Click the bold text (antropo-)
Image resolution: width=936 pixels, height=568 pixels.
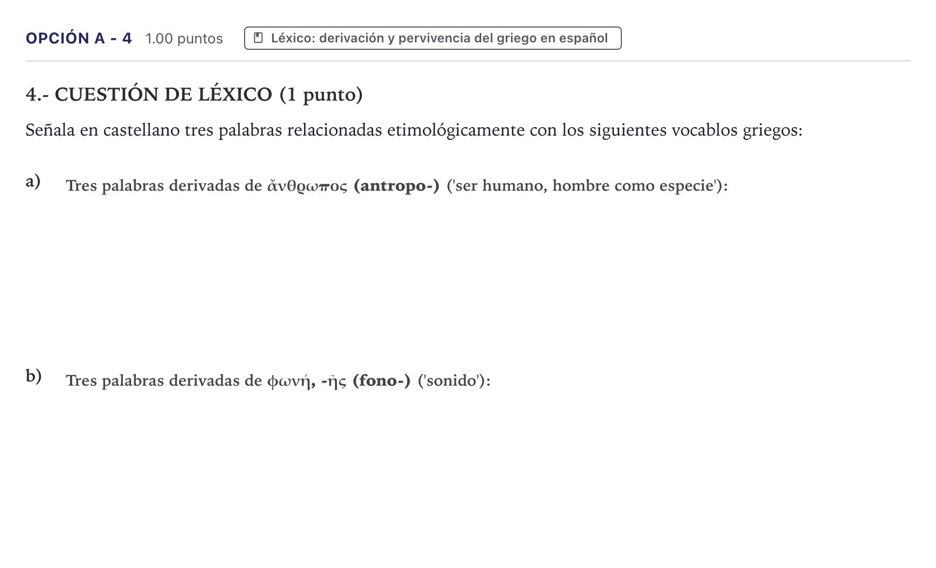(x=396, y=185)
